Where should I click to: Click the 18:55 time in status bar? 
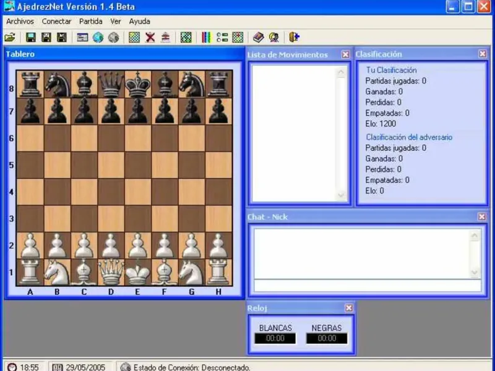click(x=29, y=367)
